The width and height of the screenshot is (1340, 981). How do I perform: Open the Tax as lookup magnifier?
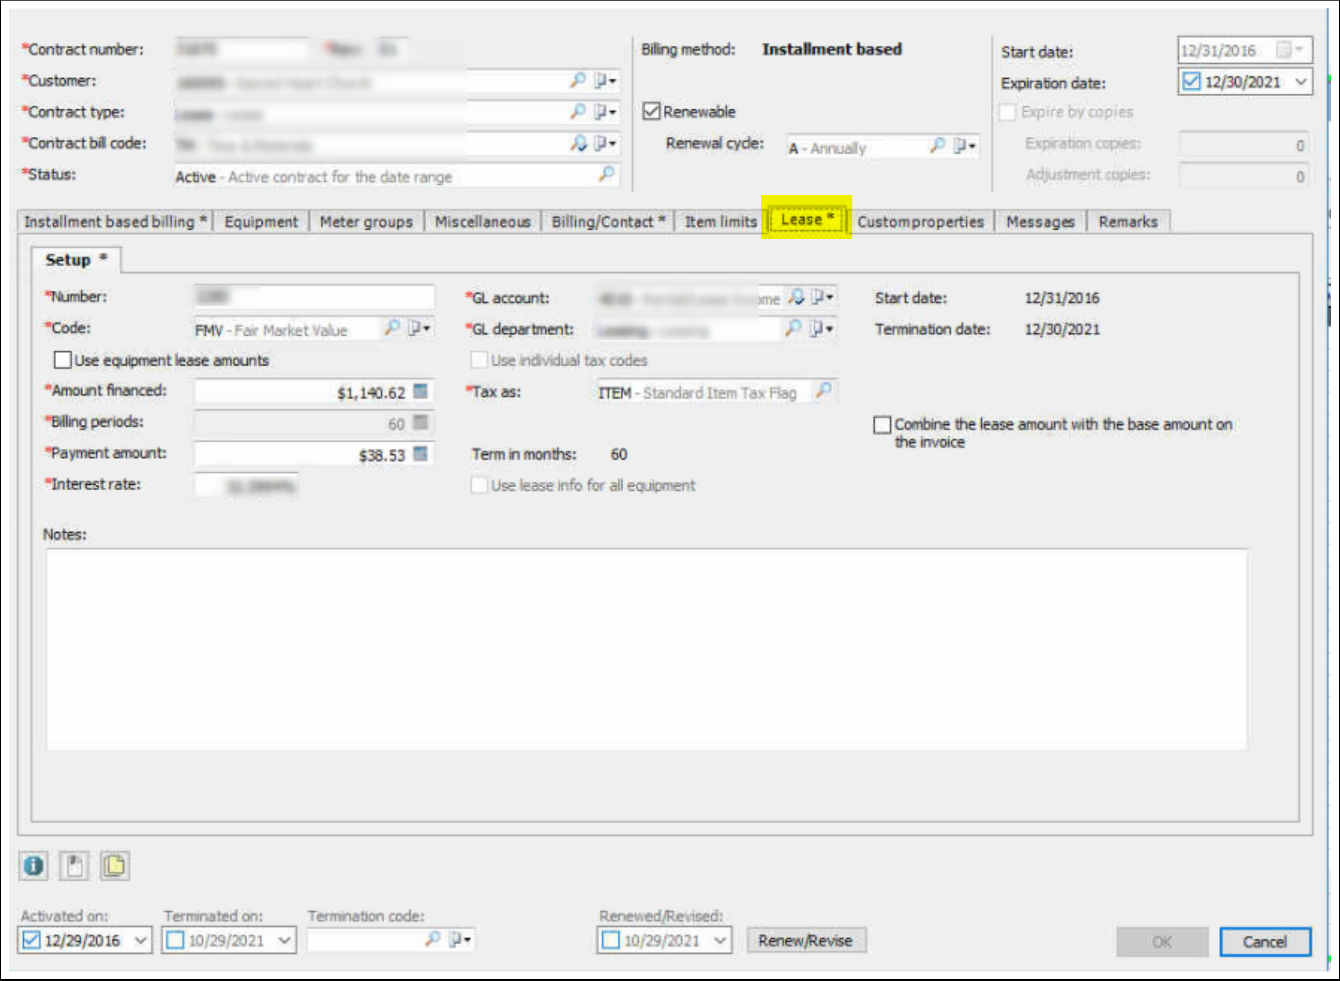point(824,391)
